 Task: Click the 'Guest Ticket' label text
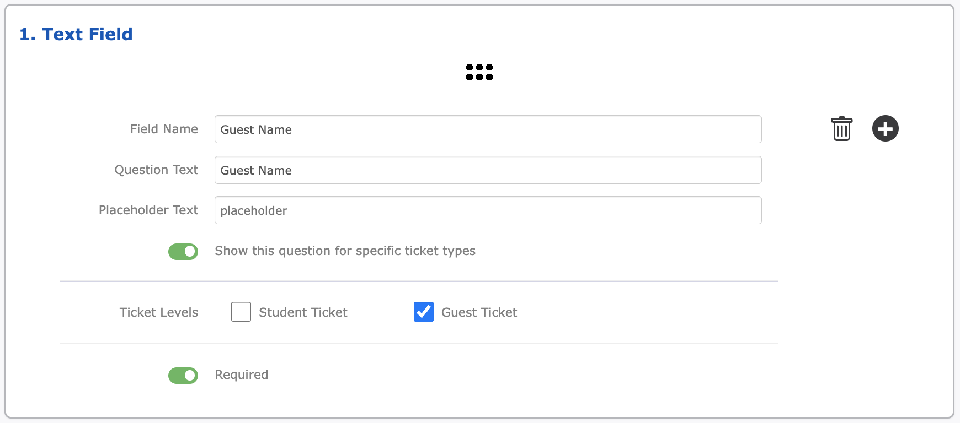click(479, 312)
